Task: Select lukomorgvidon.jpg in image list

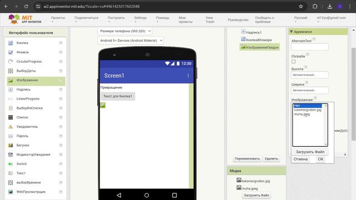Action: tap(308, 110)
